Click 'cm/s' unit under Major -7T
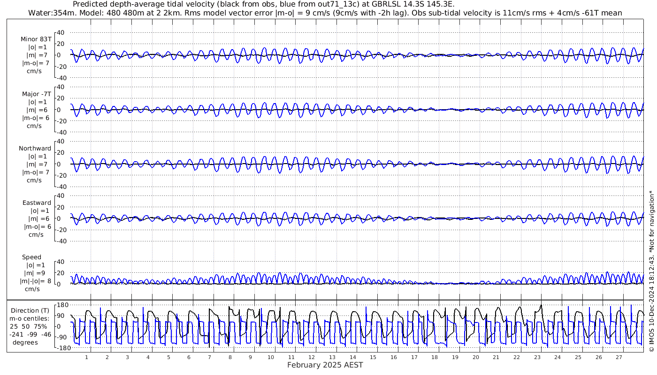 point(34,126)
